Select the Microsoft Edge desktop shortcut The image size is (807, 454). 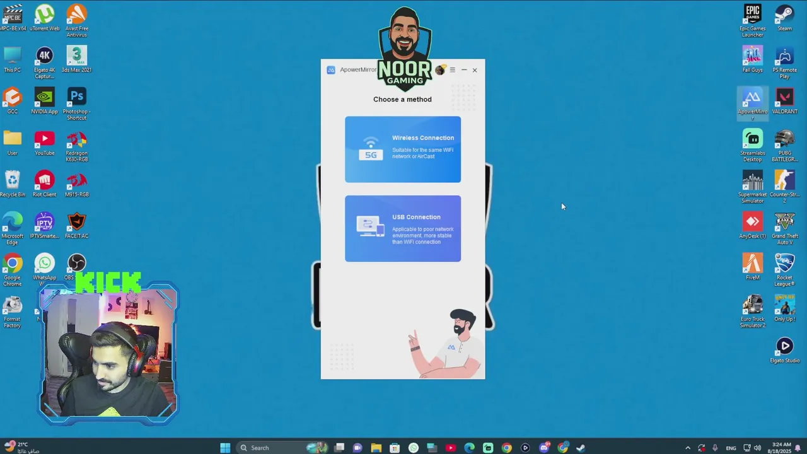[13, 228]
